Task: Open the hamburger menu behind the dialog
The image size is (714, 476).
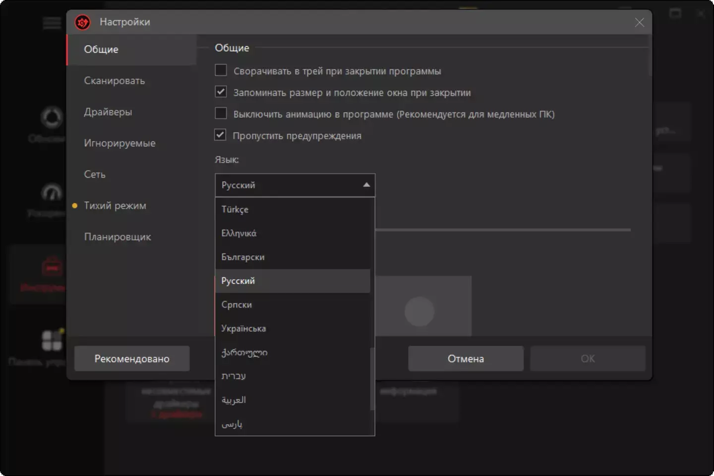Action: coord(52,23)
